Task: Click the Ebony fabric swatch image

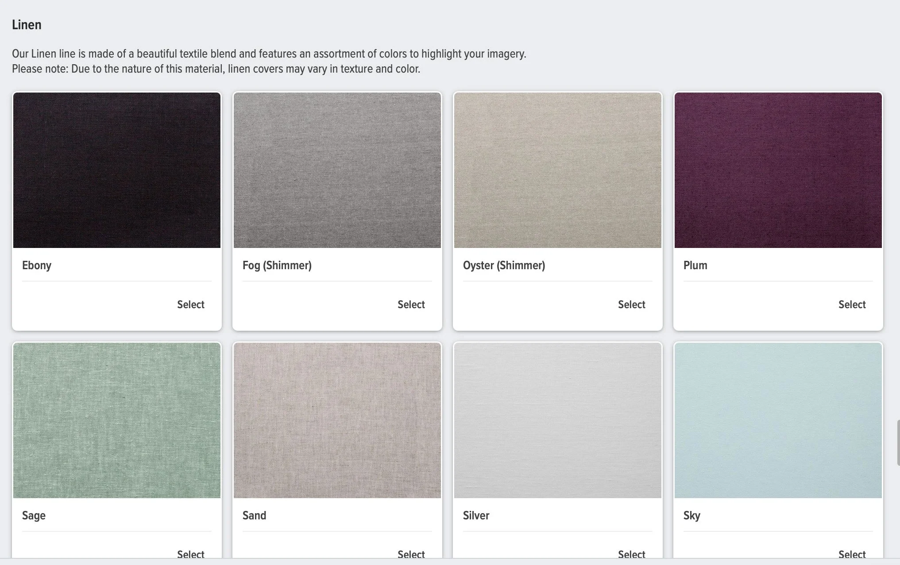Action: pos(116,170)
